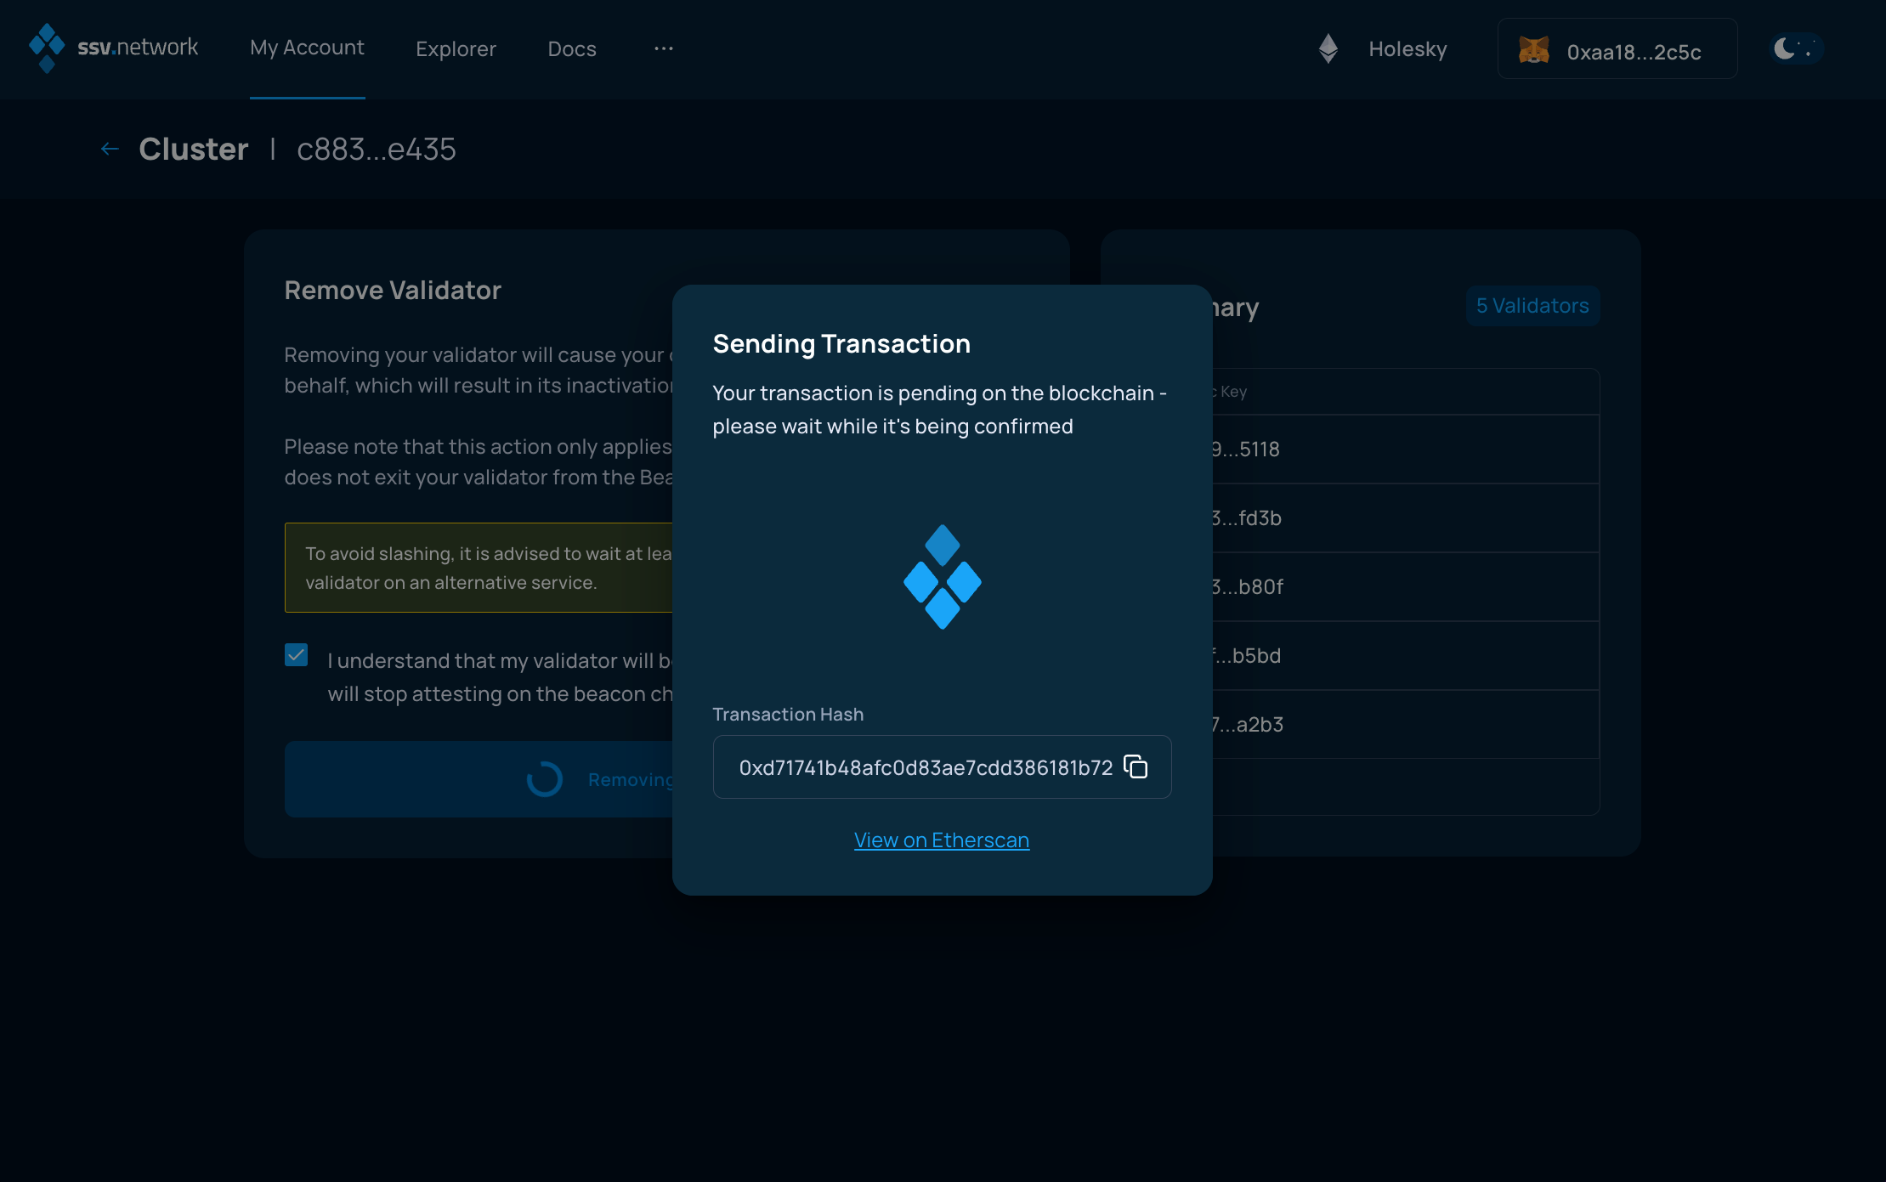This screenshot has height=1182, width=1886.
Task: Open the Docs tab
Action: click(x=572, y=48)
